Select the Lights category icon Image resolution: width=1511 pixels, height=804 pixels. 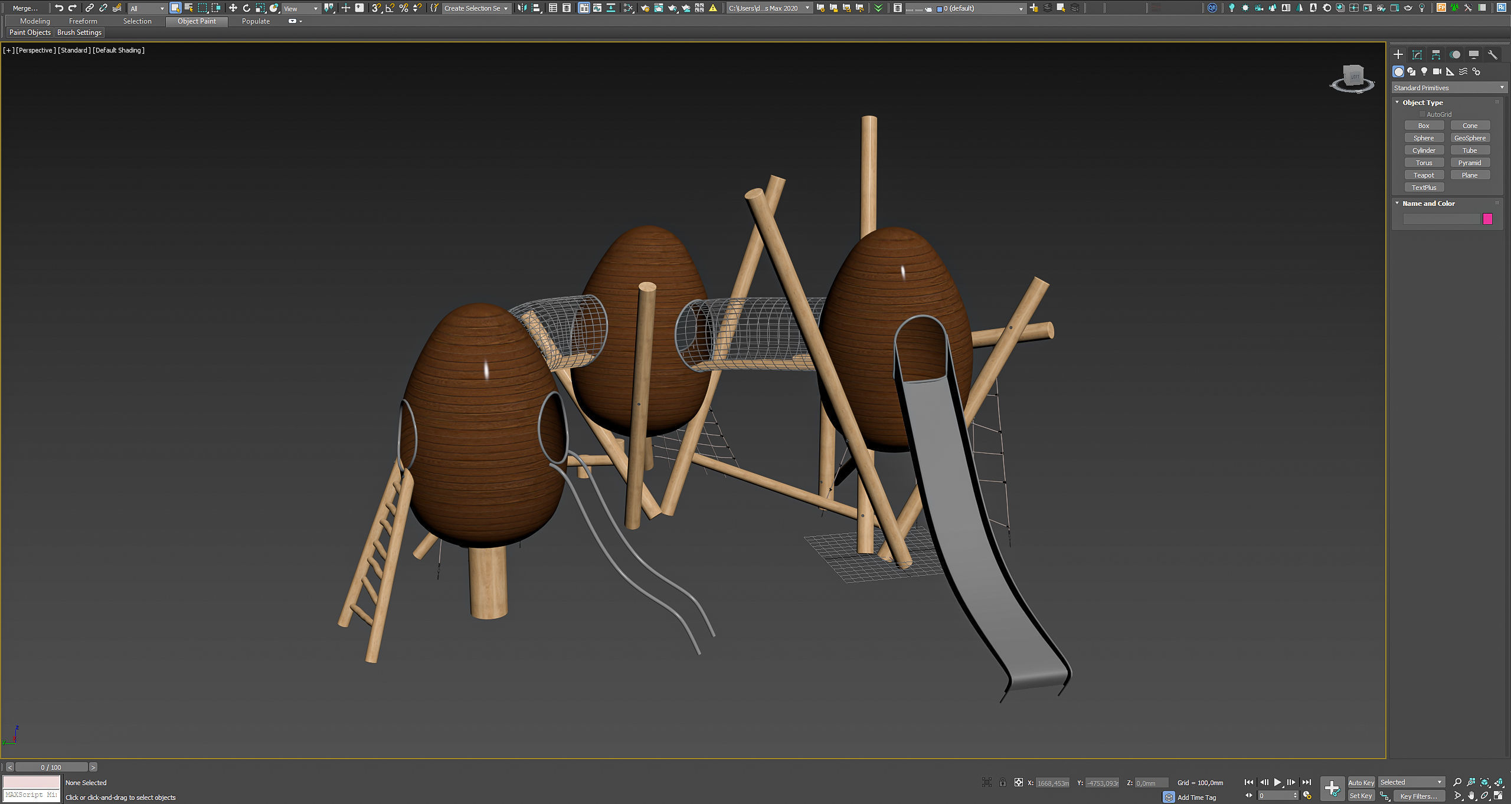point(1424,71)
